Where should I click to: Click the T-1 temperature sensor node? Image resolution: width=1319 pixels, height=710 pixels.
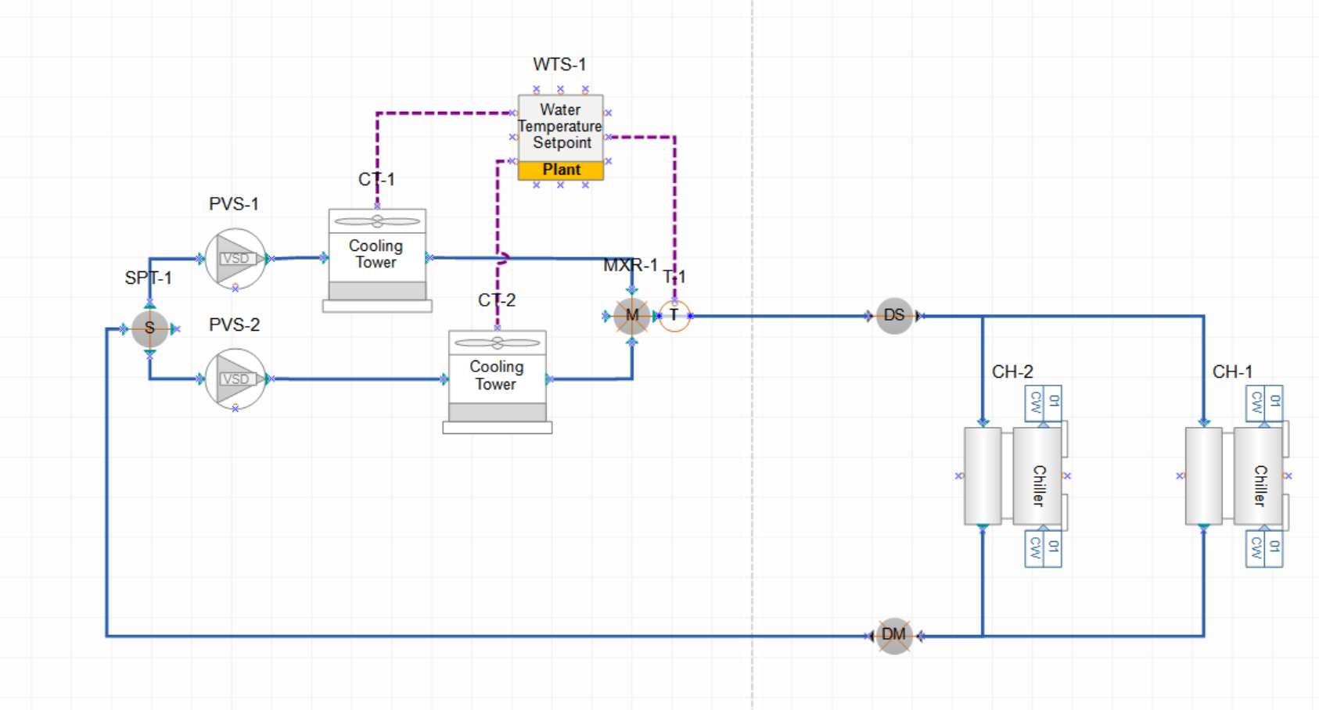(674, 316)
